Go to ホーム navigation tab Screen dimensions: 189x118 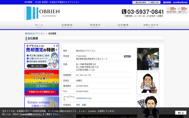[38, 26]
